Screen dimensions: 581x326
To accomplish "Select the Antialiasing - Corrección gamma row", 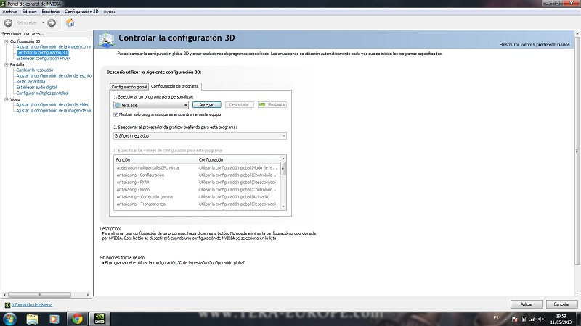I will (197, 196).
